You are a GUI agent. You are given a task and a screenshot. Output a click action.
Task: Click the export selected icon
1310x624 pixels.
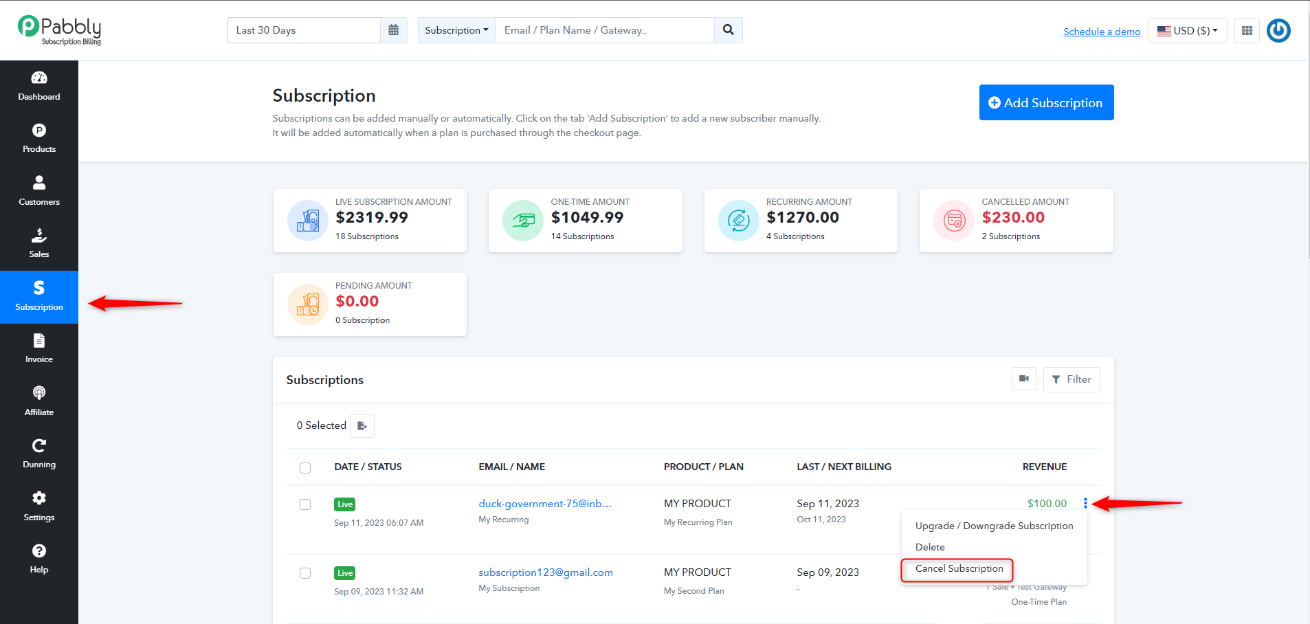click(362, 426)
